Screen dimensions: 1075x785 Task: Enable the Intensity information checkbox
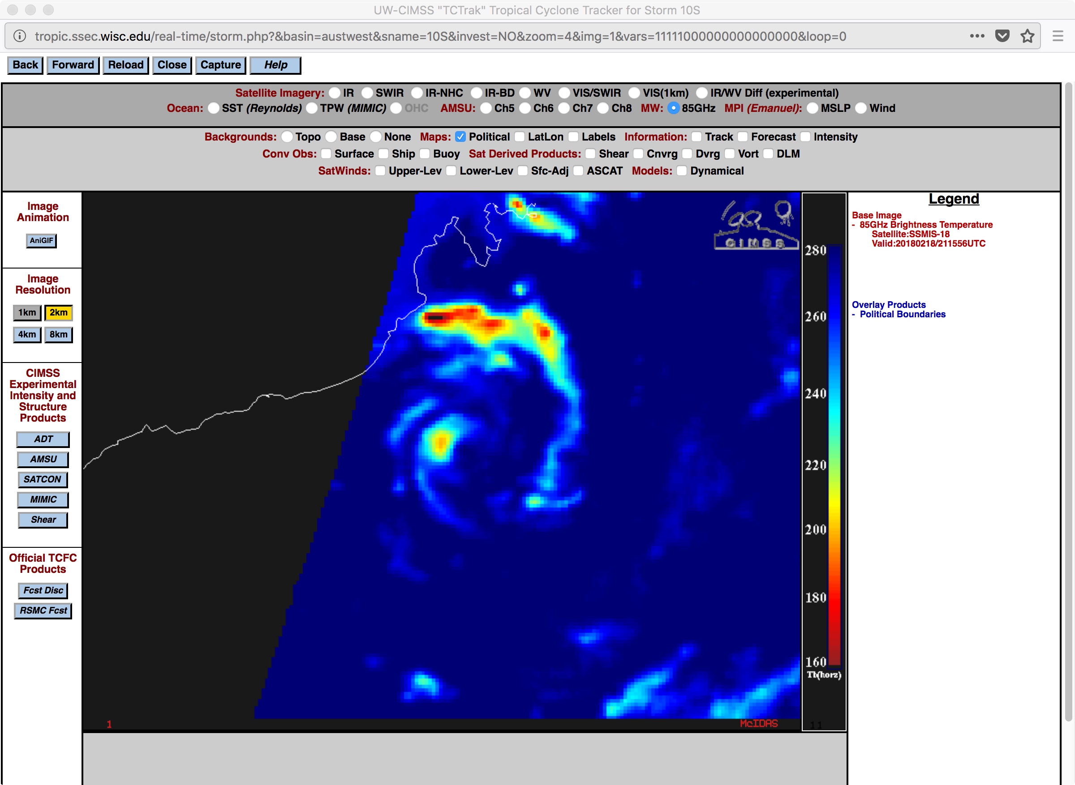coord(805,137)
